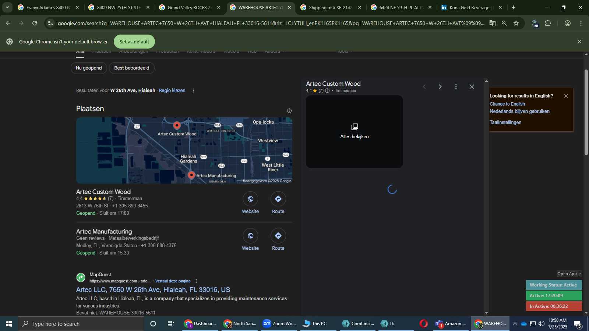Bookmark this page with the star icon

click(x=516, y=23)
